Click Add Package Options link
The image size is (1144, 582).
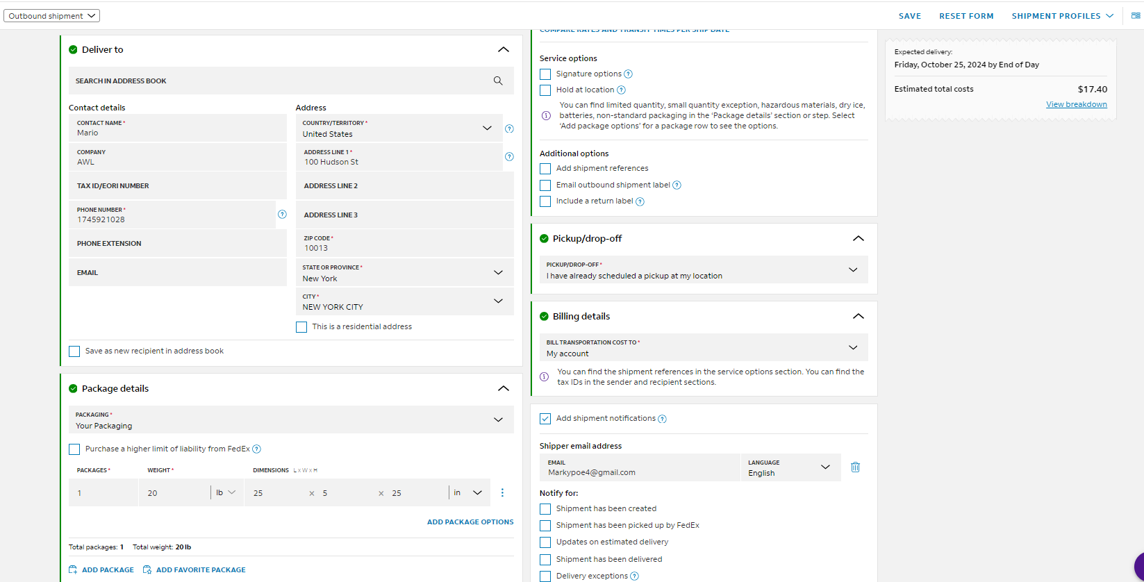coord(470,522)
